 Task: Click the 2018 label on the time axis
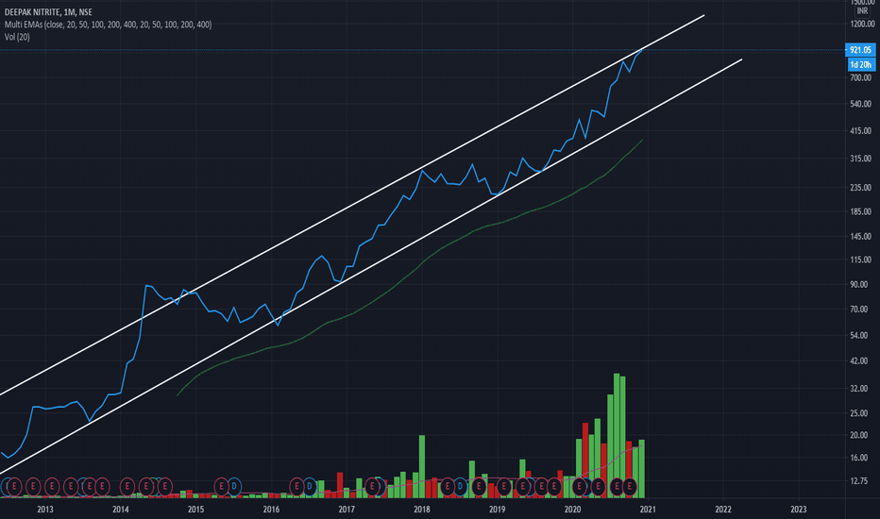422,510
